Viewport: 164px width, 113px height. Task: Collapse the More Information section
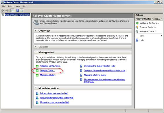[x=36, y=88]
